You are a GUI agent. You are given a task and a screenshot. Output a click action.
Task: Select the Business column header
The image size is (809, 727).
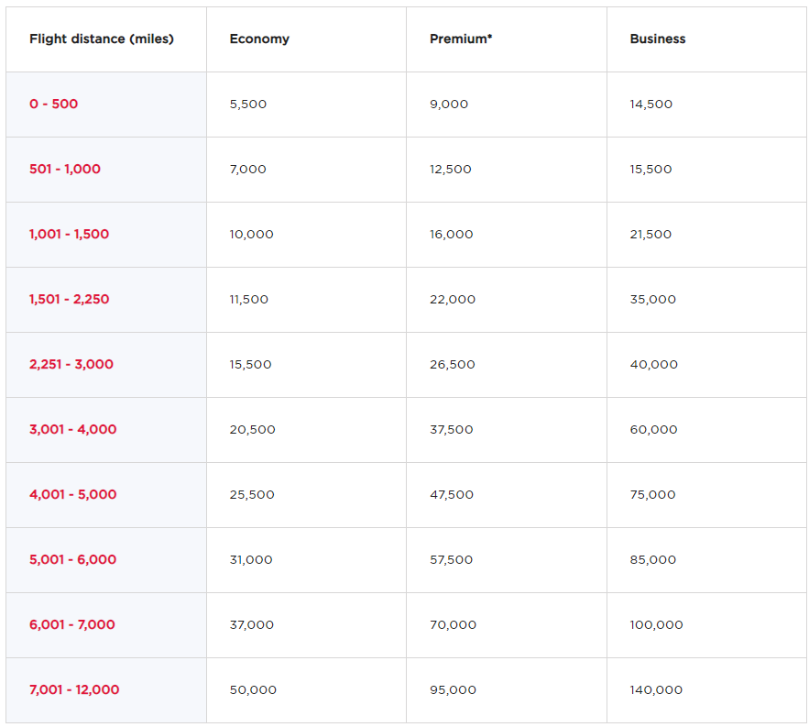(658, 39)
